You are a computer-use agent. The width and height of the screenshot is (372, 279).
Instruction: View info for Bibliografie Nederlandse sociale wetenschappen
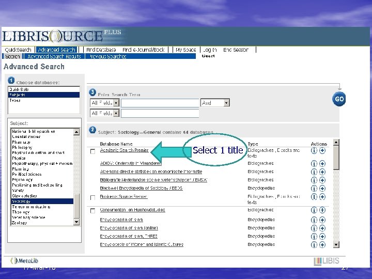(x=314, y=180)
